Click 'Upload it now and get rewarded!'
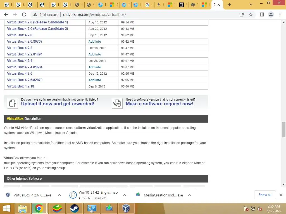This screenshot has height=214, width=286. click(58, 104)
